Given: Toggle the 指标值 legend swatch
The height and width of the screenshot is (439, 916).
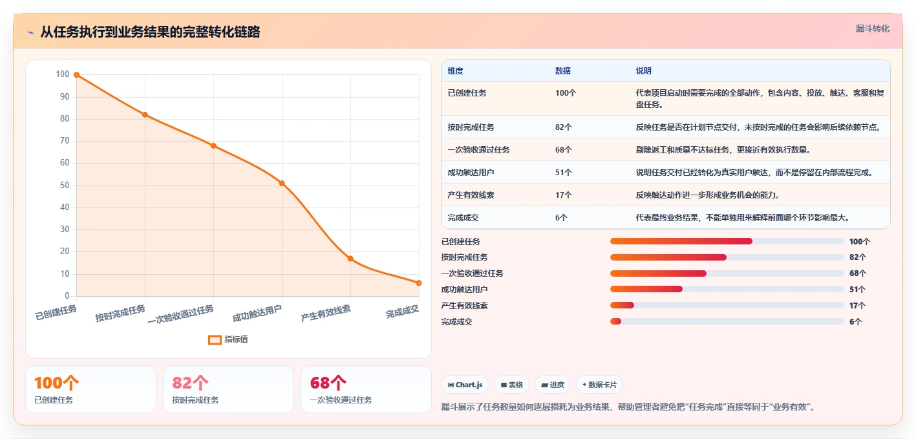Looking at the screenshot, I should [x=215, y=339].
